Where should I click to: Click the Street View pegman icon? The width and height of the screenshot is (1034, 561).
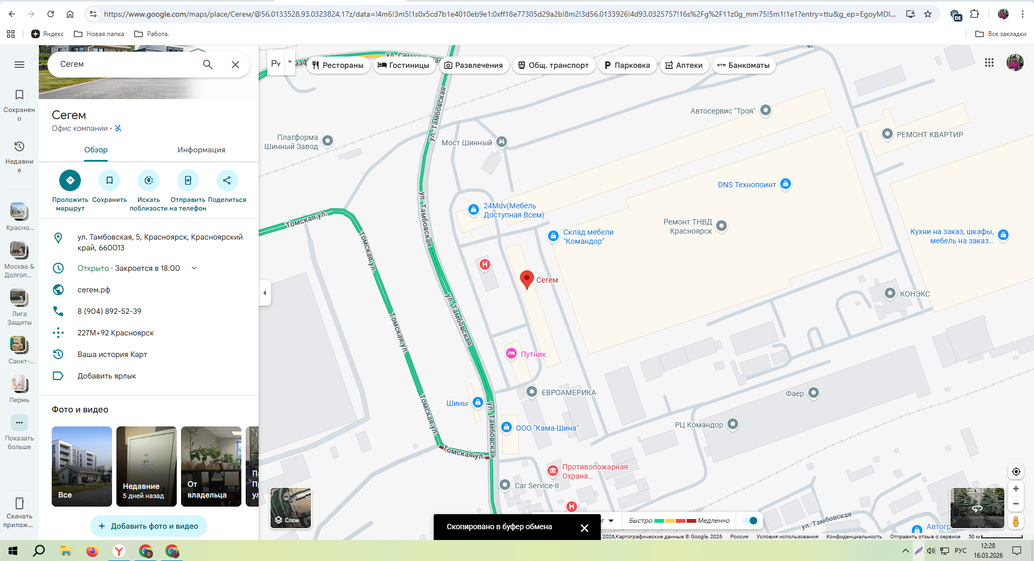click(x=1016, y=522)
